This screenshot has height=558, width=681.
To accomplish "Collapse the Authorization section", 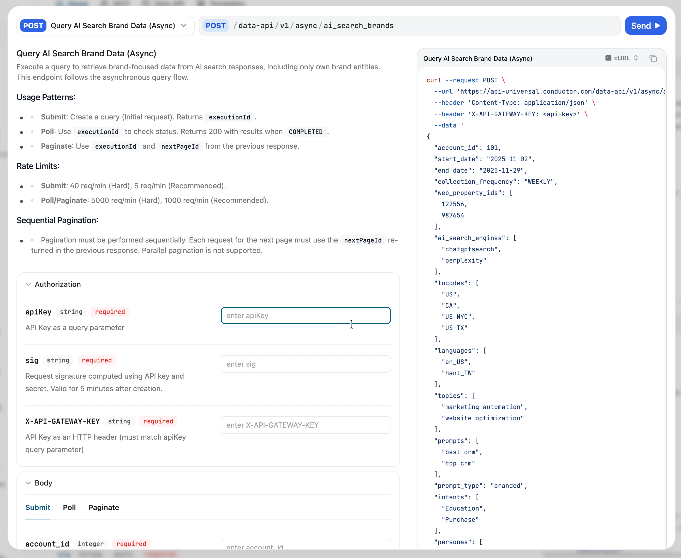I will (29, 284).
